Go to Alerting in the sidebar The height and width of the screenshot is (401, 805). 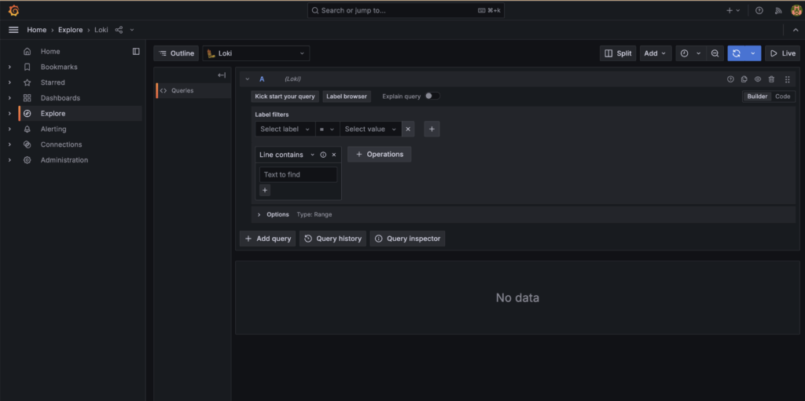click(53, 129)
